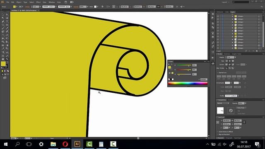Click the Recolor Artwork icon in control bar
The height and width of the screenshot is (149, 265).
coord(102,7)
